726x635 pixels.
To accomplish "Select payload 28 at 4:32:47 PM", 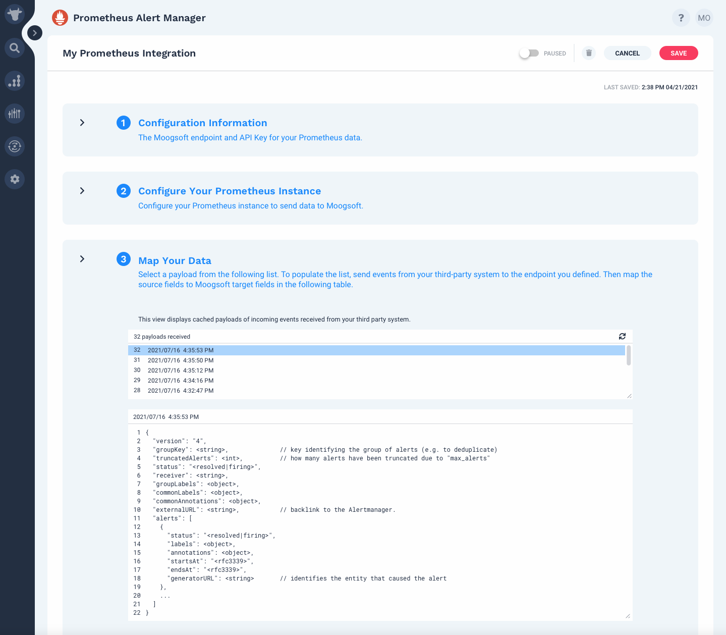I will pos(376,391).
